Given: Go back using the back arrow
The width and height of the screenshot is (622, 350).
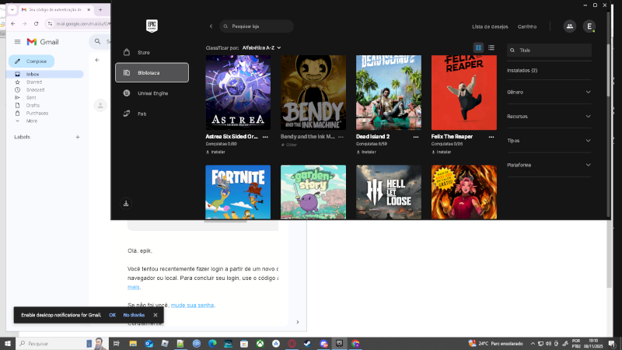Looking at the screenshot, I should (211, 26).
